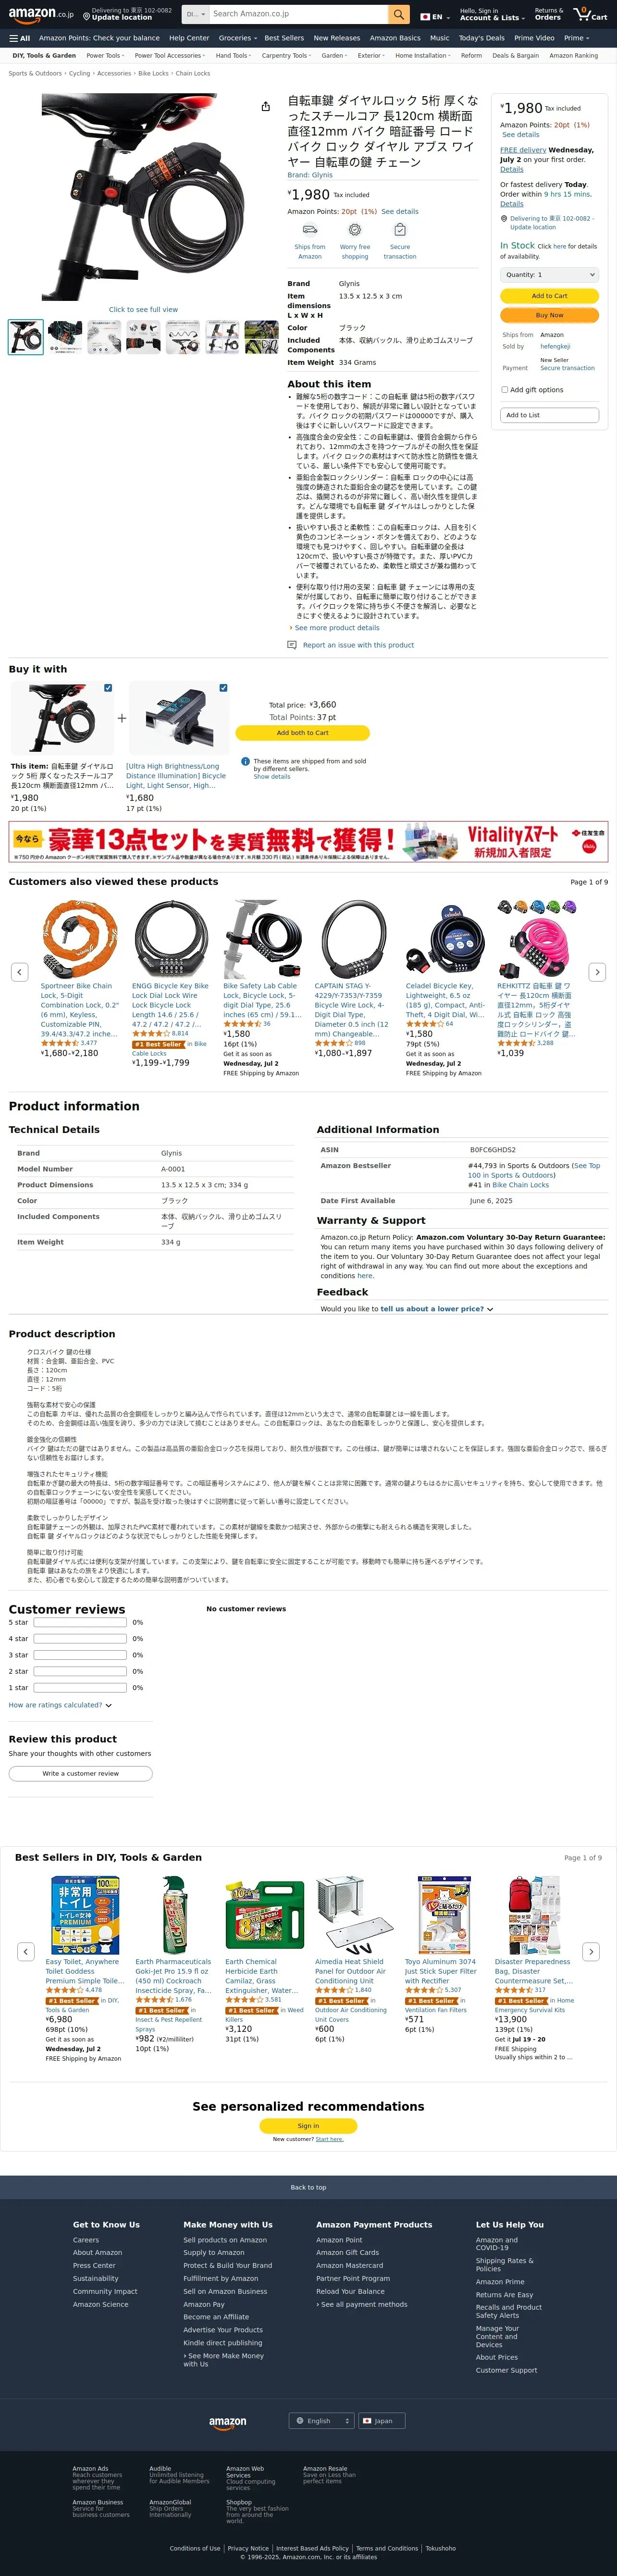This screenshot has height=2576, width=617.
Task: Click the search Amazon.co.jp input field
Action: [x=298, y=14]
